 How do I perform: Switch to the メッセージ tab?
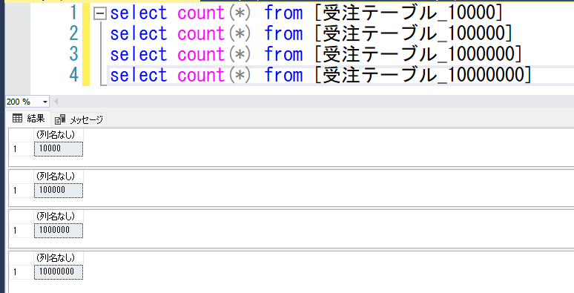coord(79,119)
